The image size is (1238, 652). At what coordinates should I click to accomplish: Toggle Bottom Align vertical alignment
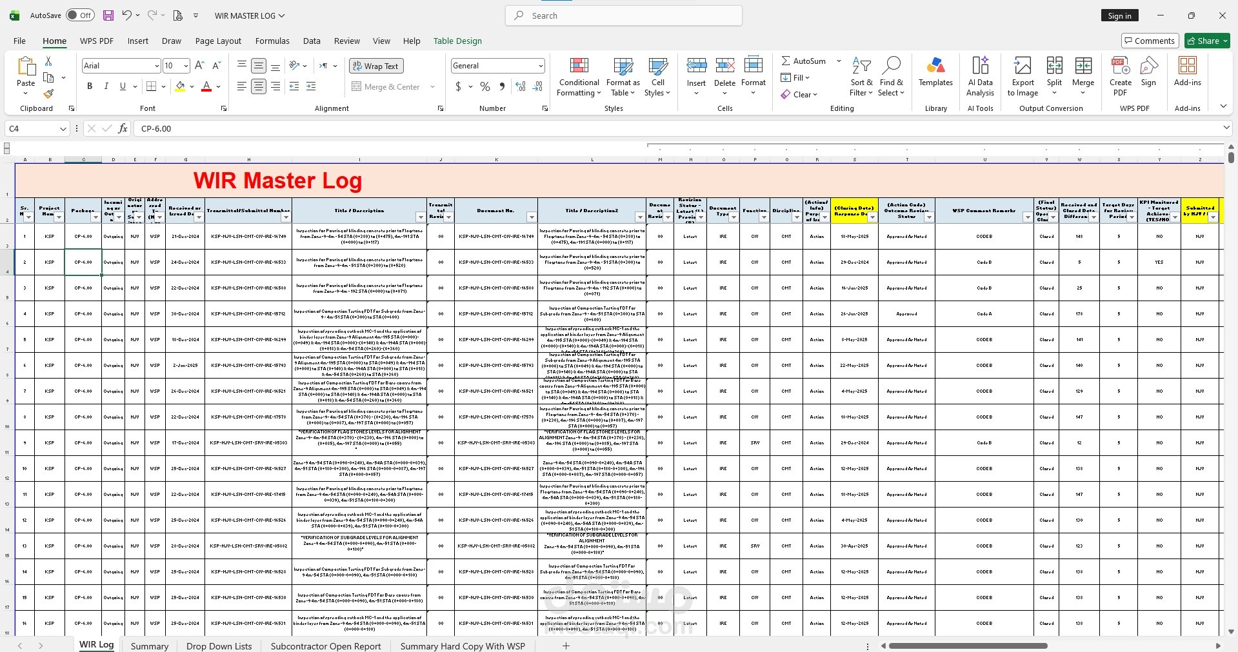pos(275,66)
